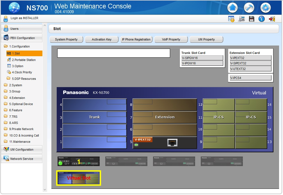Image resolution: width=283 pixels, height=195 pixels.
Task: Select V-IPGW16 trunk slot card
Action: coord(202,63)
